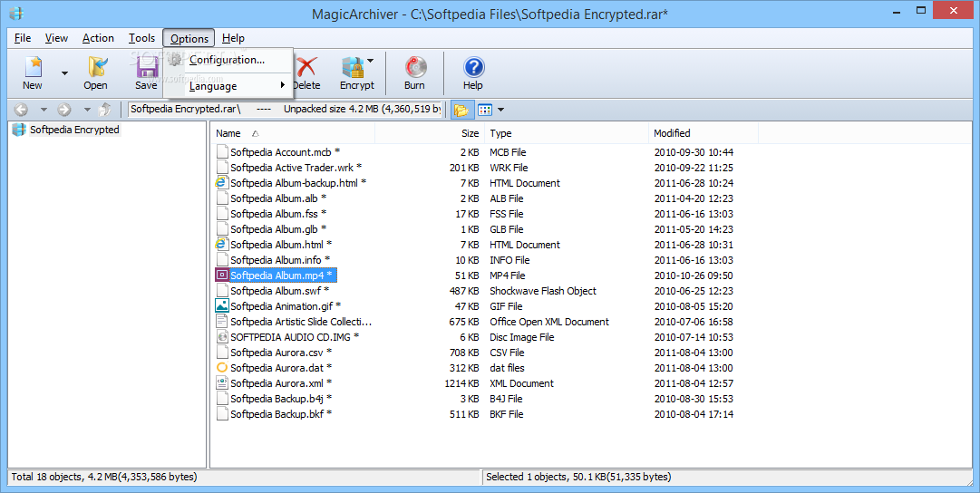Select Softpedia Album.glb file
Viewport: 980px width, 493px height.
[278, 229]
